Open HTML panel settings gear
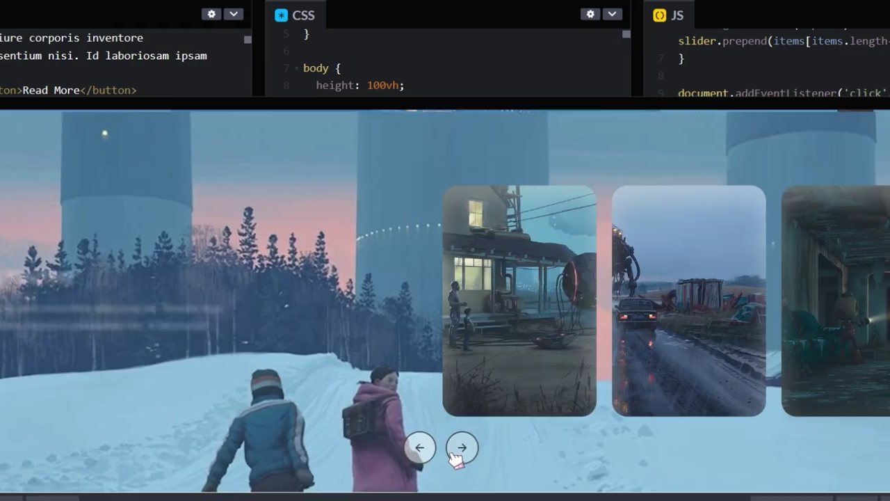 (x=211, y=14)
